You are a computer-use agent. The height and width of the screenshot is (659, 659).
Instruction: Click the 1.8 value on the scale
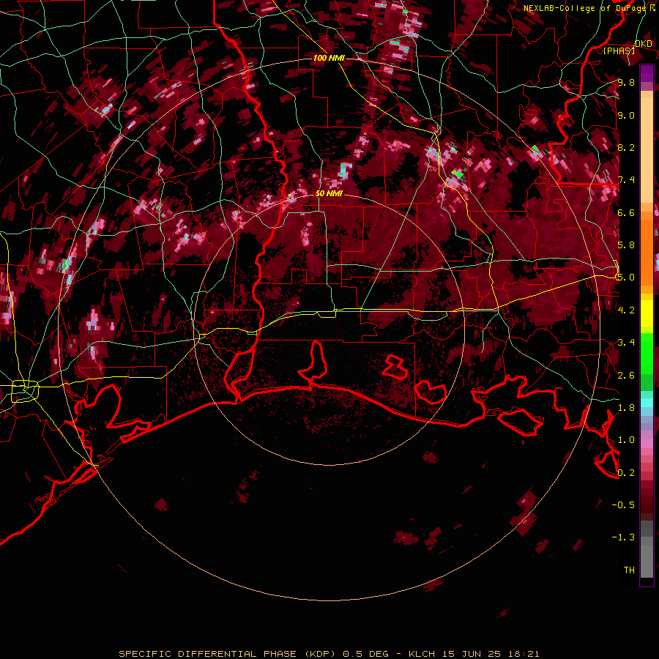(x=626, y=408)
